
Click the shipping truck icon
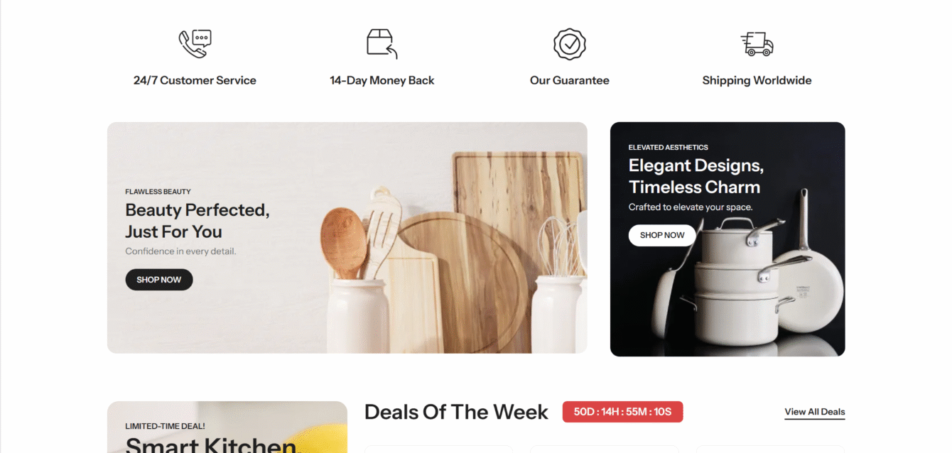coord(757,44)
